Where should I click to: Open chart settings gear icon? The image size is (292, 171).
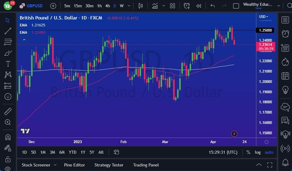266,142
